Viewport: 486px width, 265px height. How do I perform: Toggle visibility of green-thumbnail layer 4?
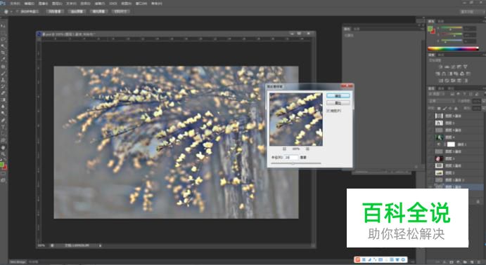click(430, 137)
